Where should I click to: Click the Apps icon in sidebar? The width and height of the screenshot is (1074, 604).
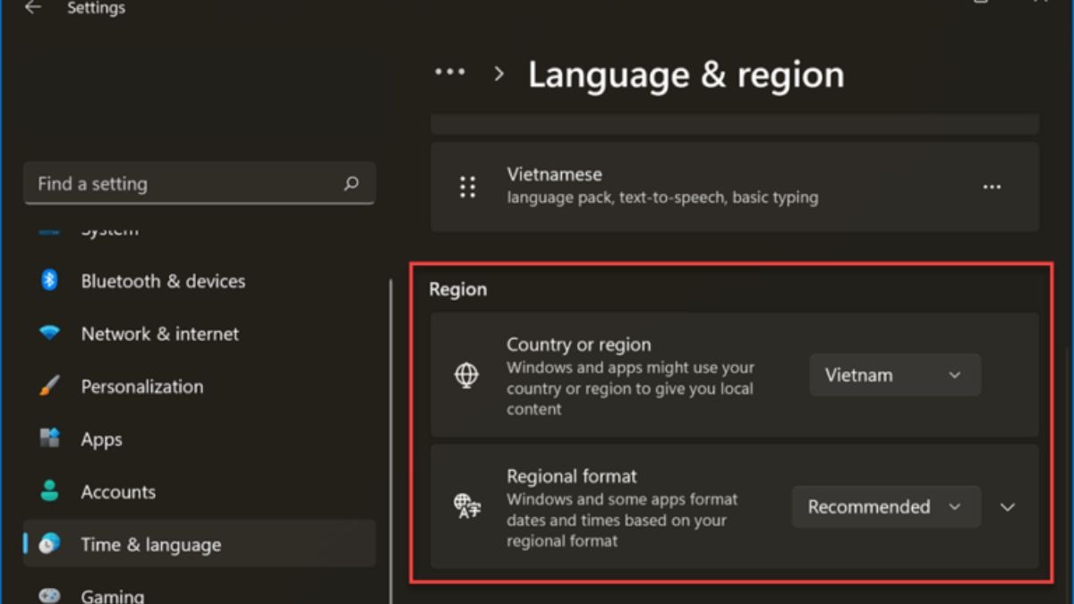(x=49, y=438)
